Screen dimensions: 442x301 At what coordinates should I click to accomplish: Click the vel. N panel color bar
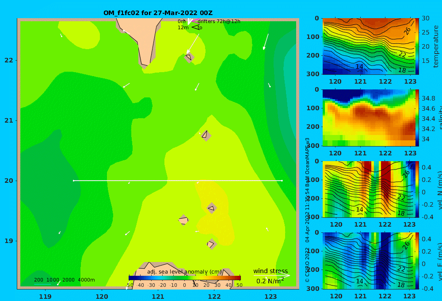tap(417, 189)
